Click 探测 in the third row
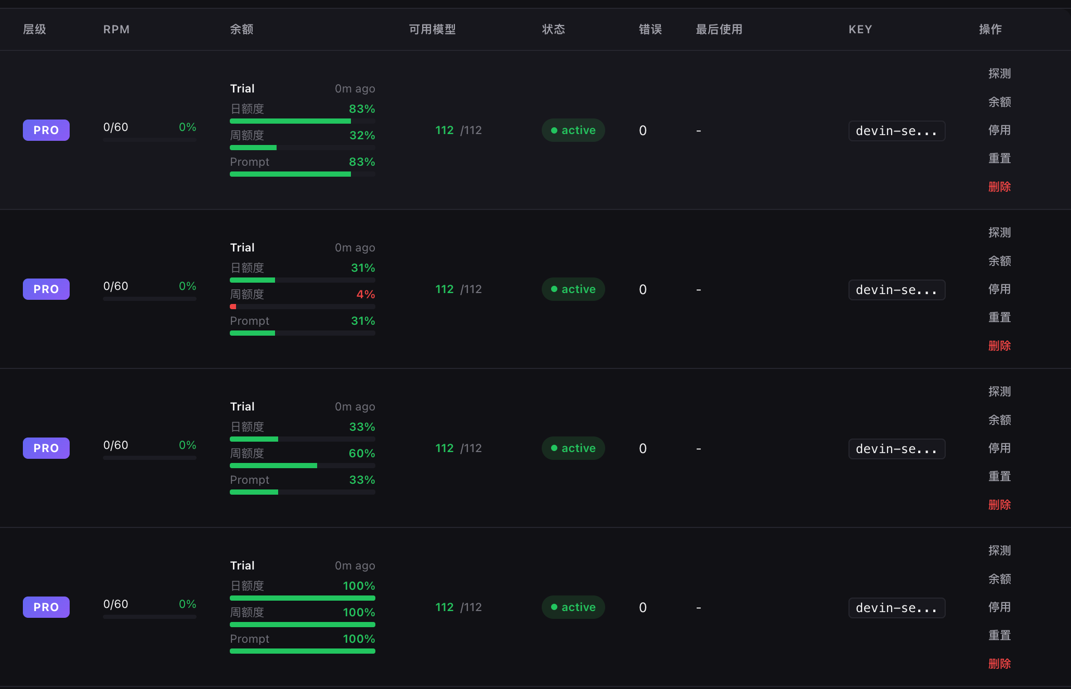This screenshot has height=689, width=1071. pyautogui.click(x=999, y=392)
